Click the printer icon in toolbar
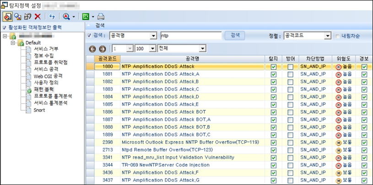The height and width of the screenshot is (185, 373). 101,16
